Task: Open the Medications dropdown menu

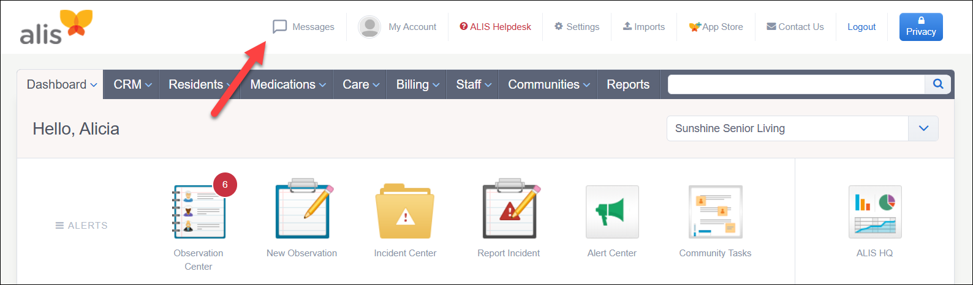Action: tap(288, 84)
